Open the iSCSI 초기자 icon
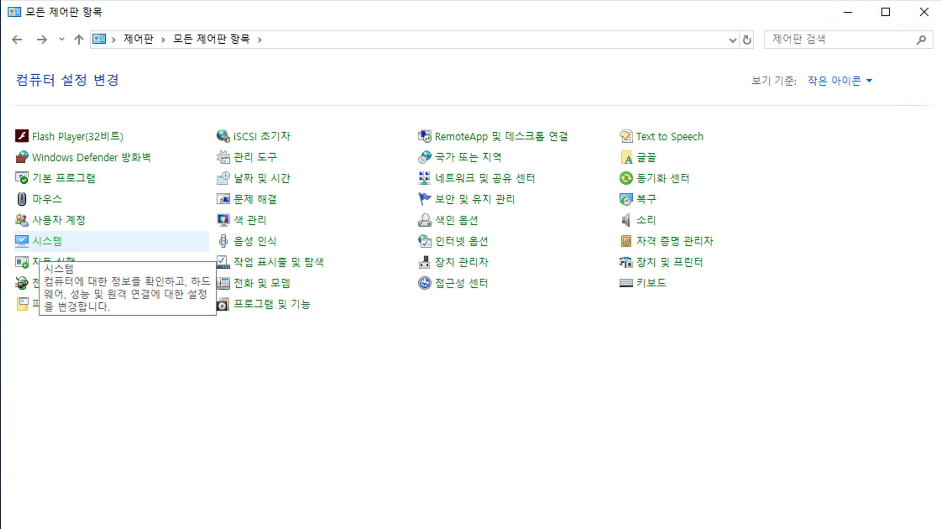Viewport: 942px width, 529px height. tap(223, 136)
